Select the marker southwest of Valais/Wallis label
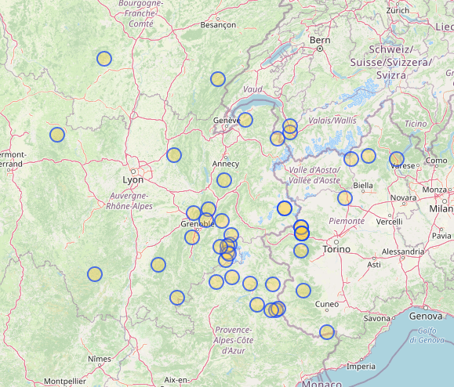The width and height of the screenshot is (454, 387). 278,138
